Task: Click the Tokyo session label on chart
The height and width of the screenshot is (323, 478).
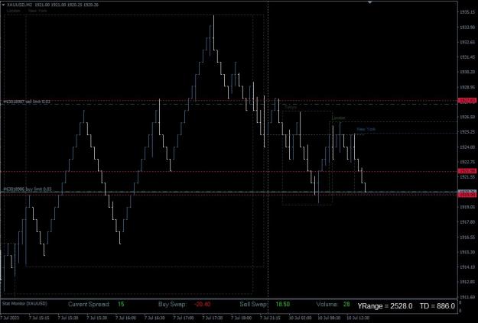Action: [x=290, y=107]
